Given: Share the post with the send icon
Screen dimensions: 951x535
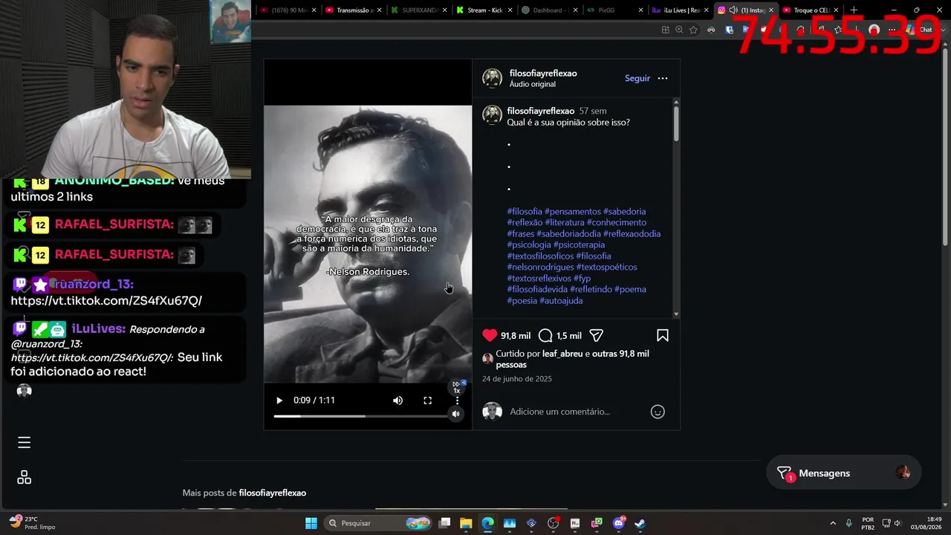Looking at the screenshot, I should pyautogui.click(x=596, y=336).
